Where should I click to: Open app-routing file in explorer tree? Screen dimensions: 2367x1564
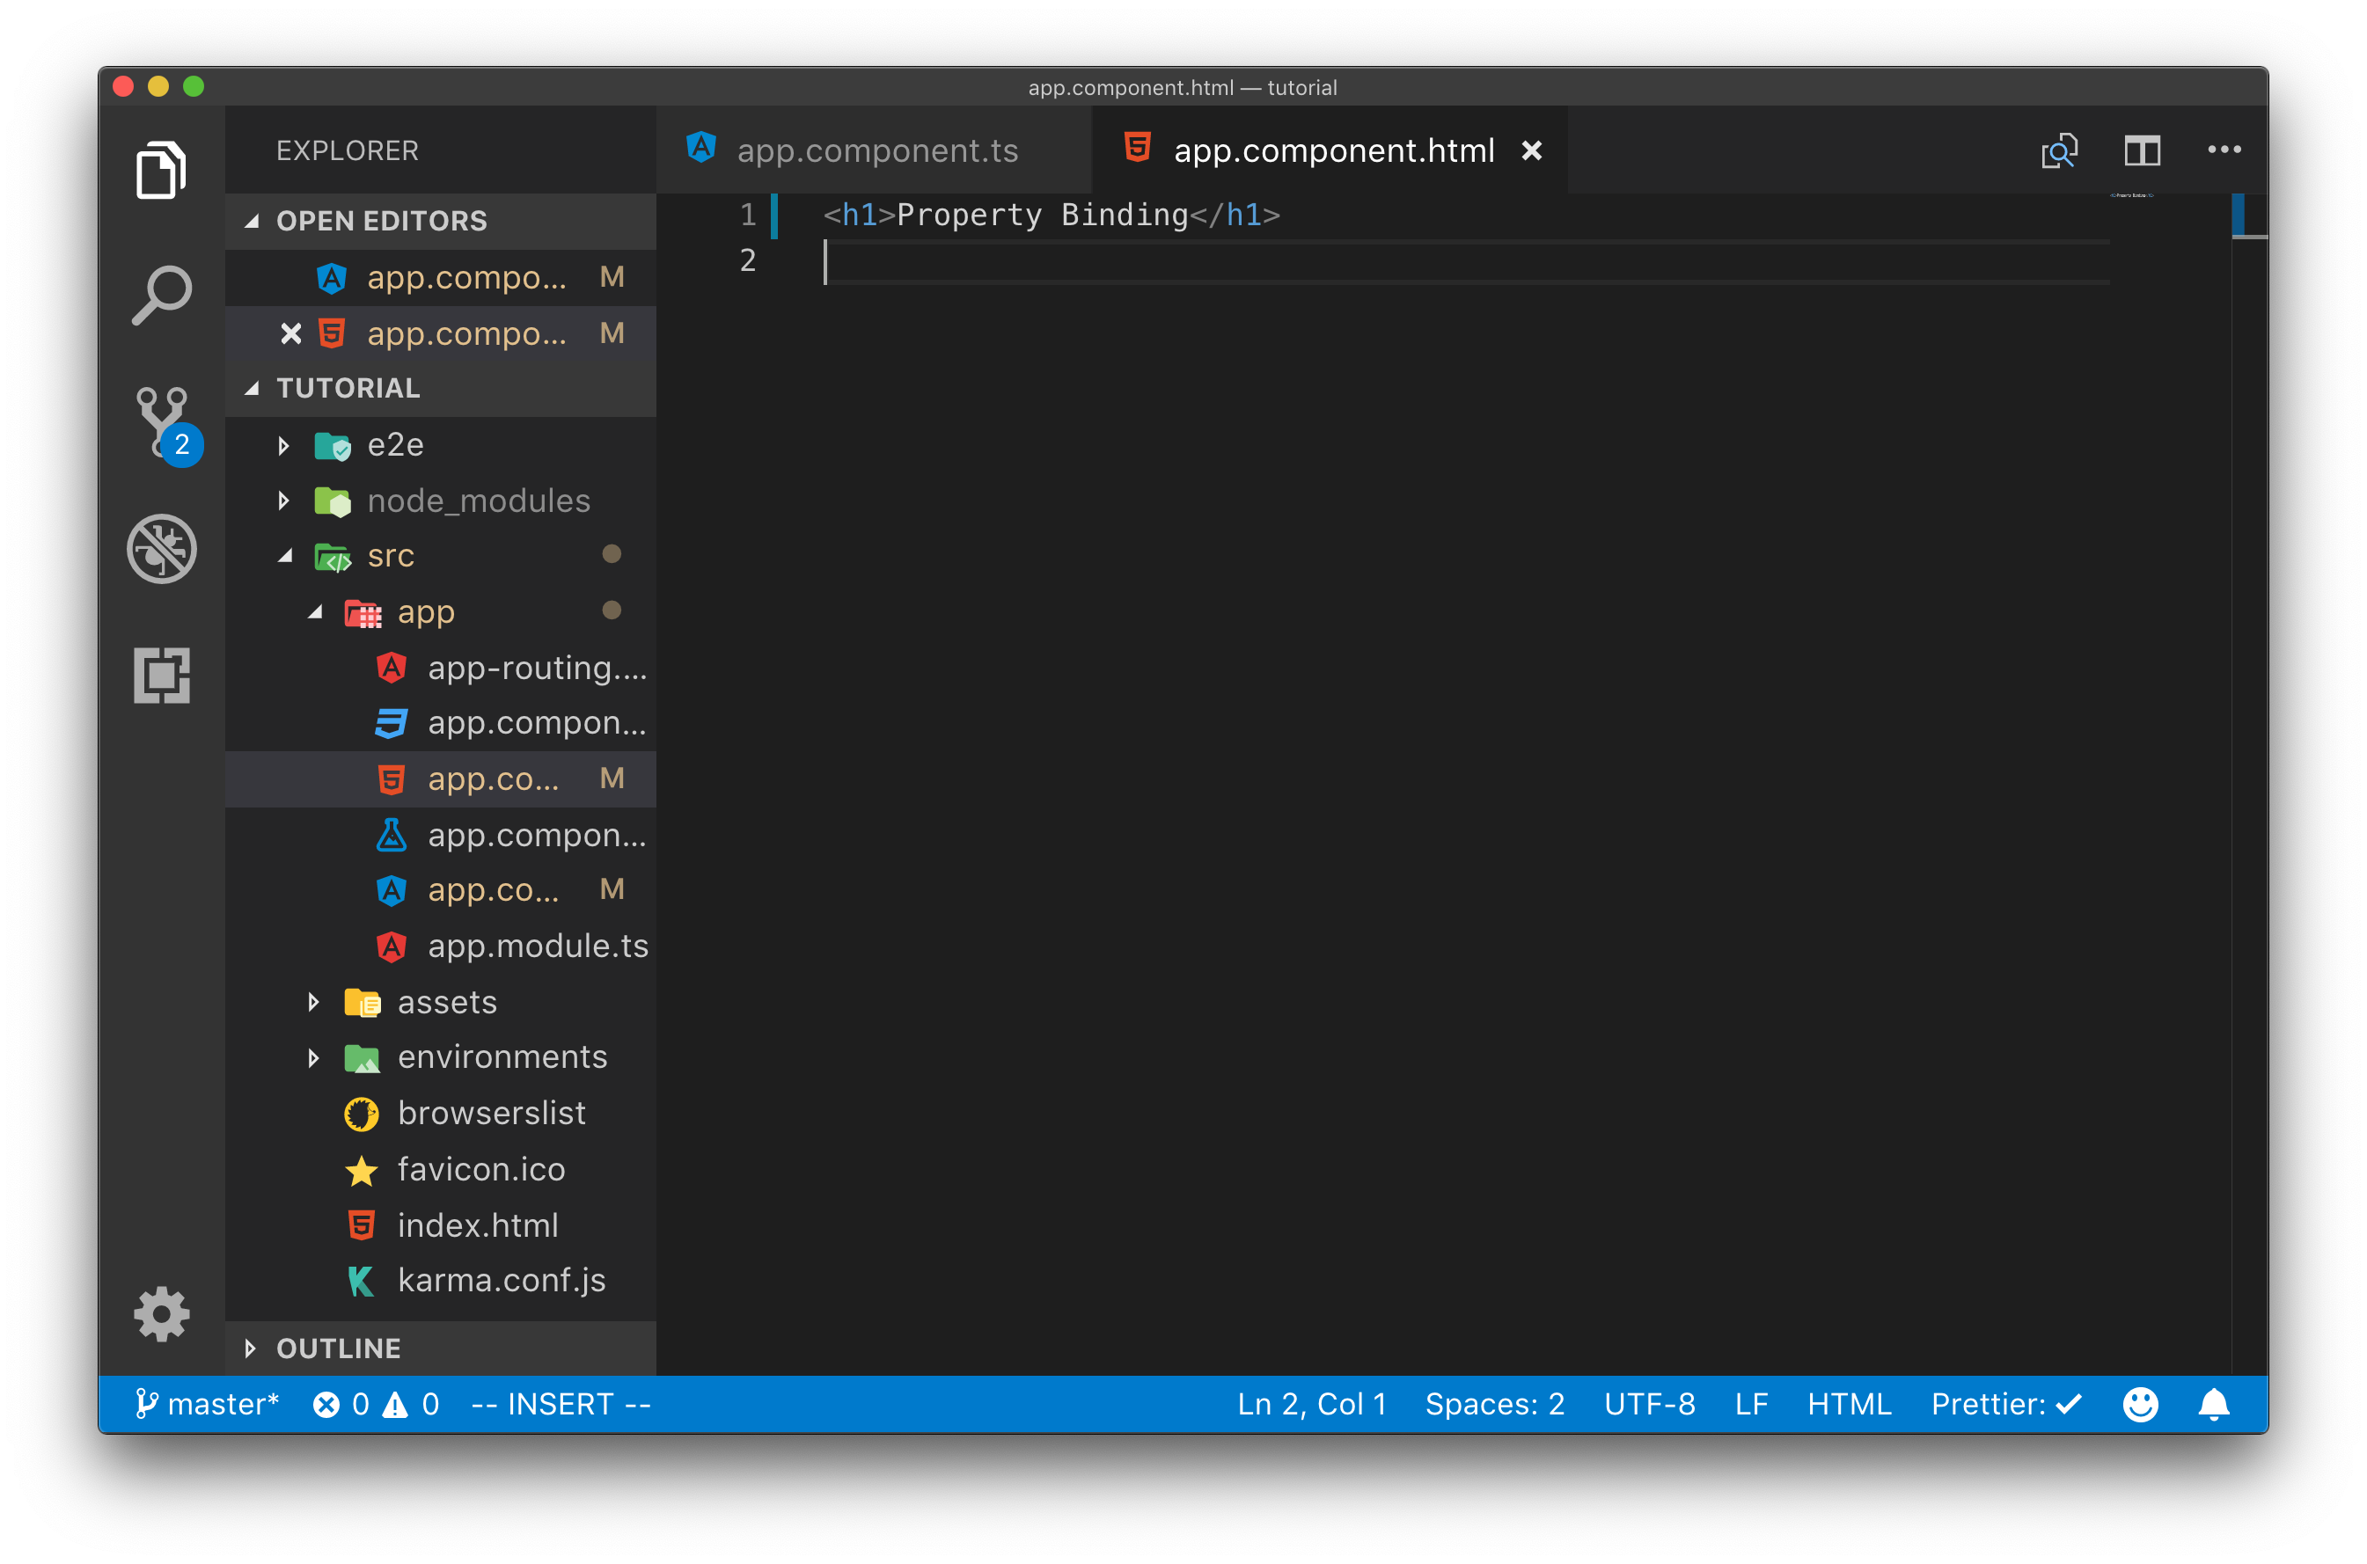(x=441, y=668)
